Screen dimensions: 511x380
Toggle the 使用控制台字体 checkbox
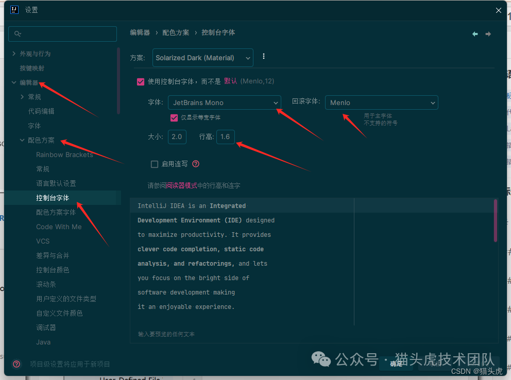click(x=141, y=81)
